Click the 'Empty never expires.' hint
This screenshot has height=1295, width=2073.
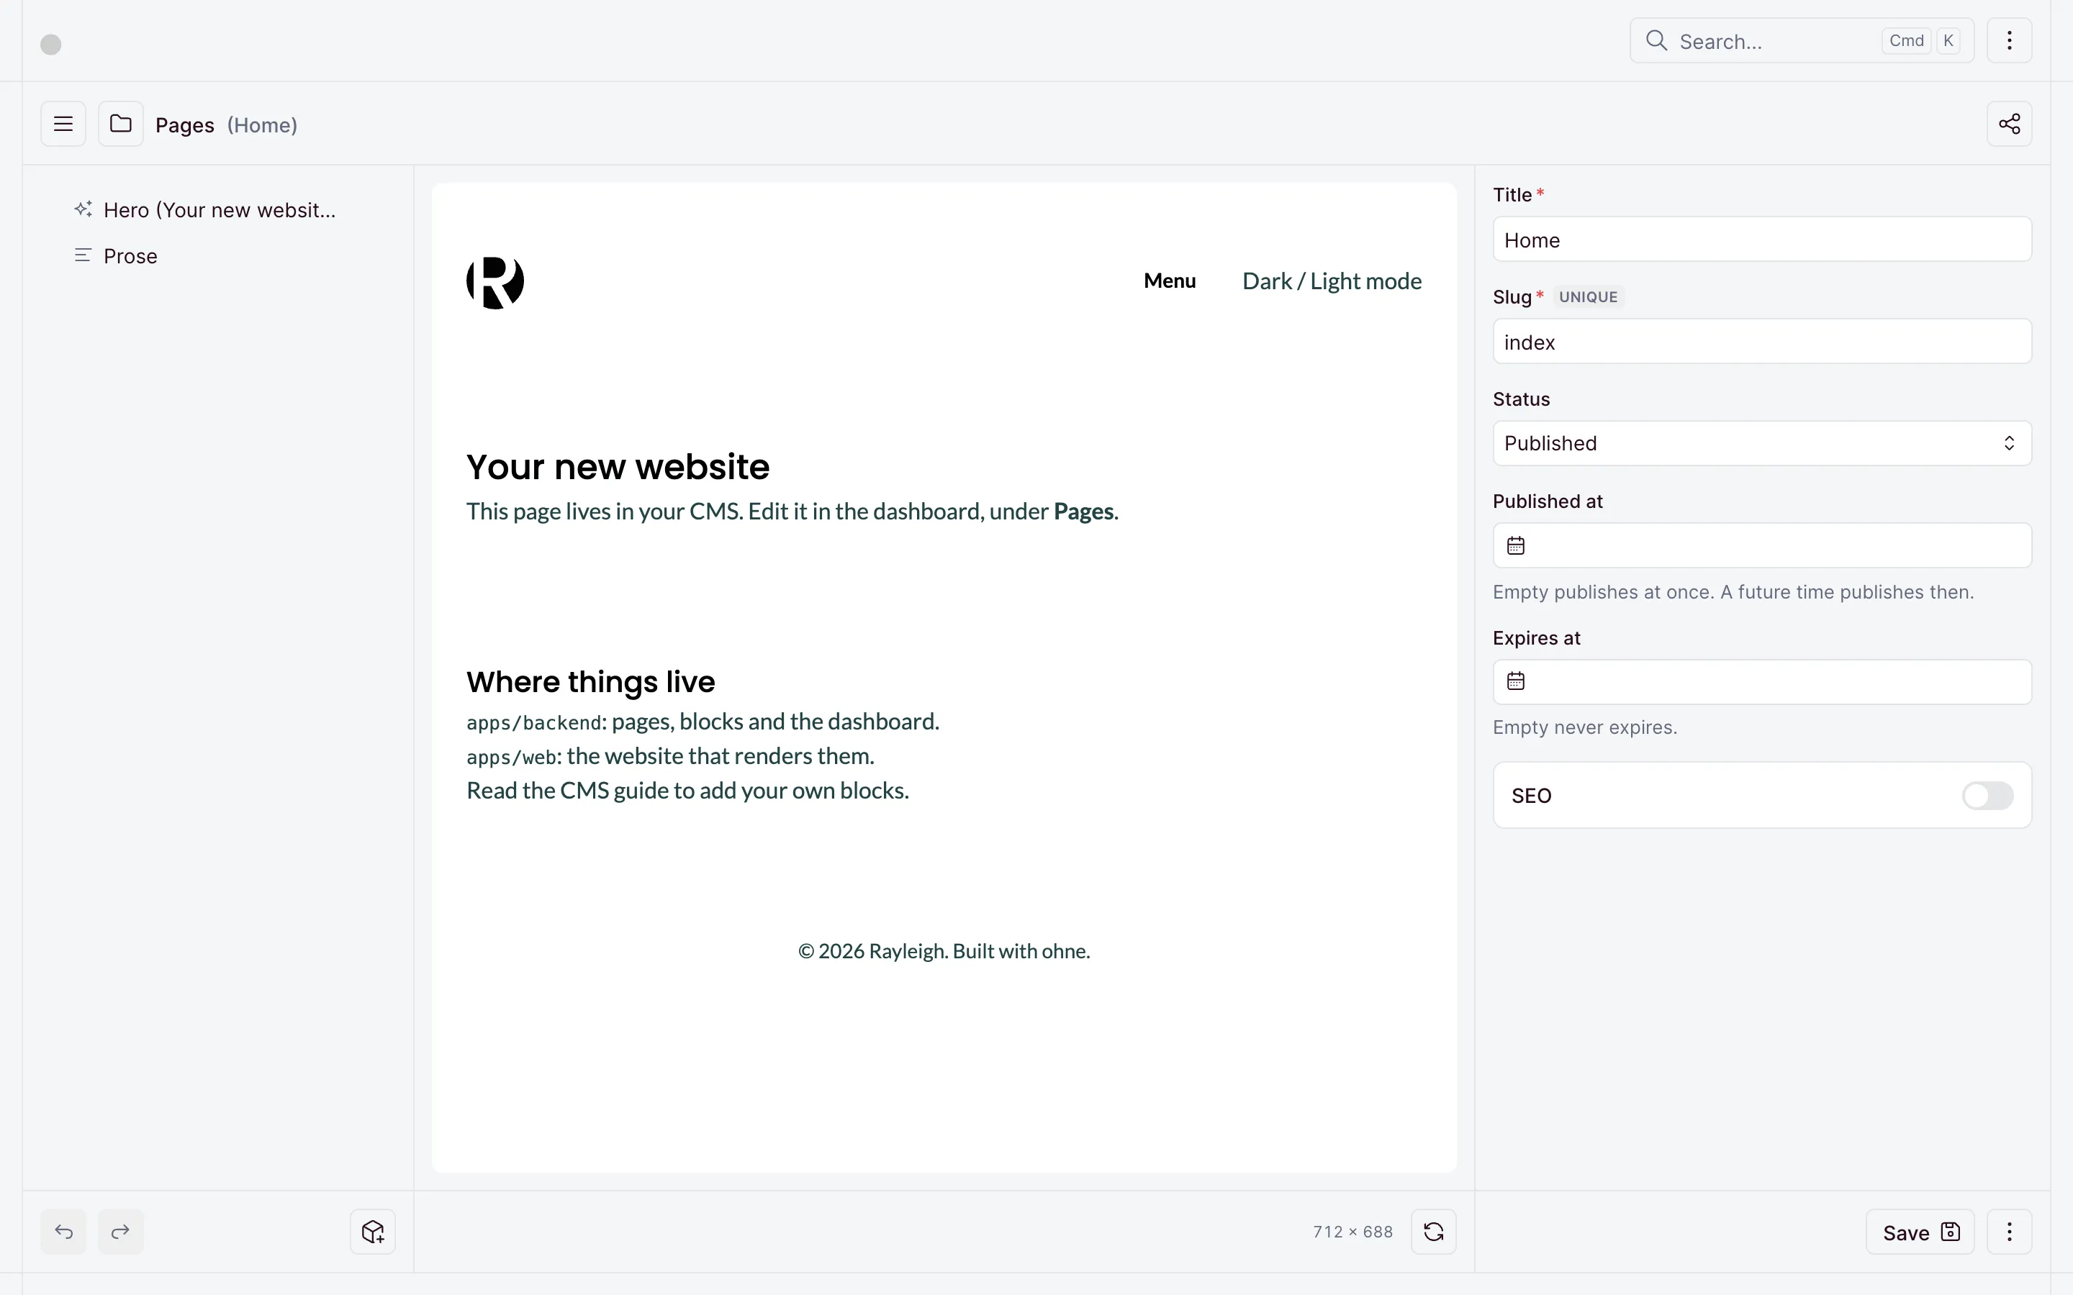point(1585,727)
